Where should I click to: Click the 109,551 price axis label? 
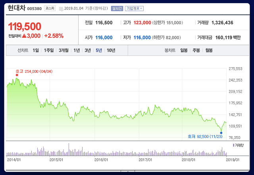coord(235,126)
